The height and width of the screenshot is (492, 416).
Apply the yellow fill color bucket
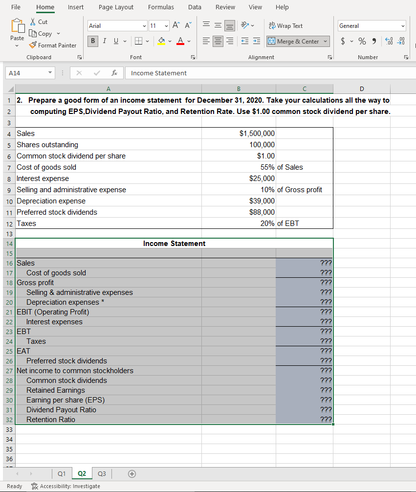161,41
